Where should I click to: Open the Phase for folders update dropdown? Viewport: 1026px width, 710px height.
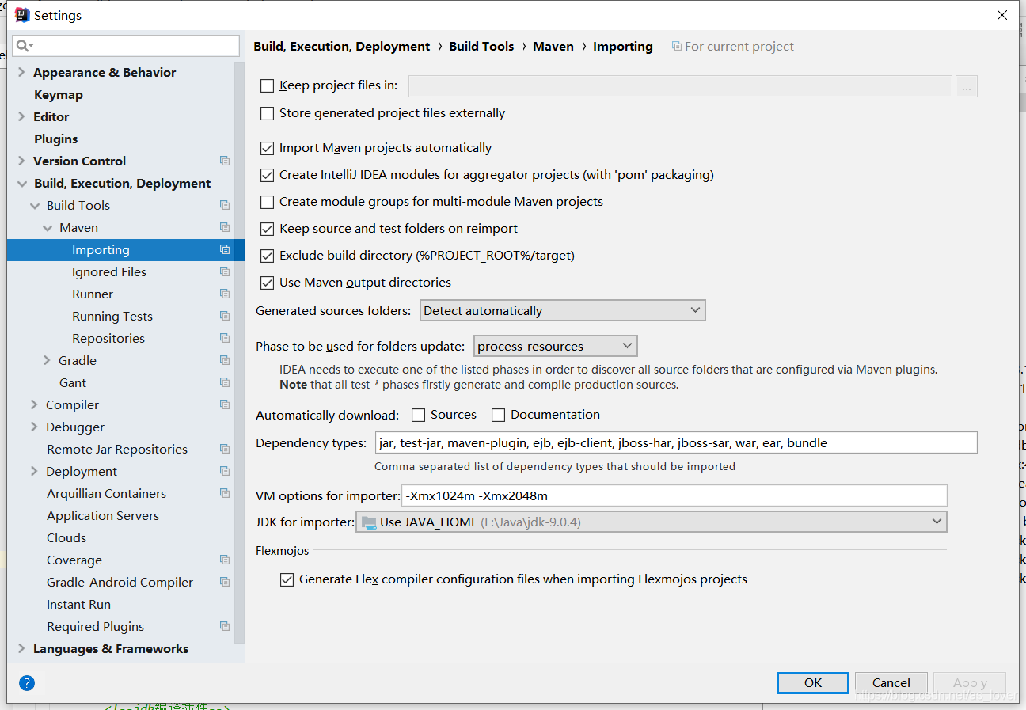click(x=556, y=346)
